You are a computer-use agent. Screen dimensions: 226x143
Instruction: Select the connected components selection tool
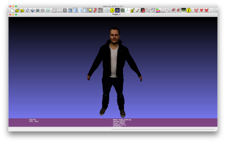(x=153, y=10)
